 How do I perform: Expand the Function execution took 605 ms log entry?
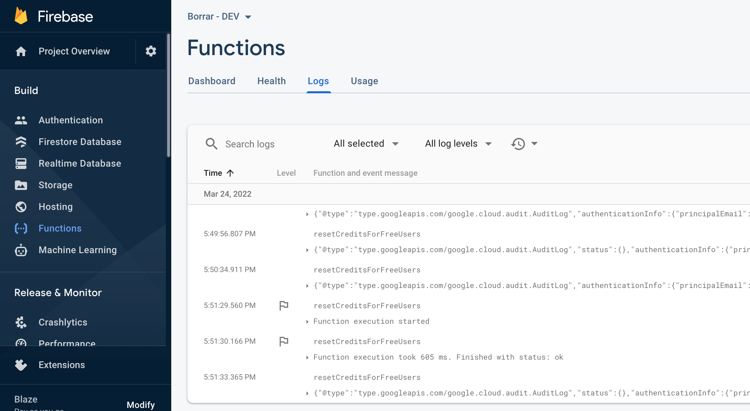(x=307, y=357)
